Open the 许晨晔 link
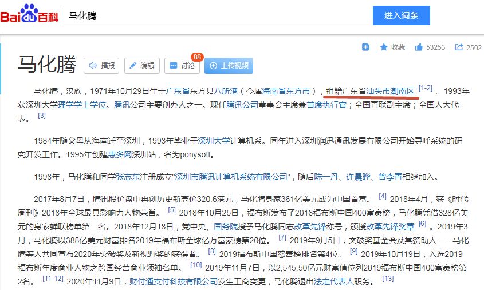Screen dimensions: 484x290 (358, 177)
